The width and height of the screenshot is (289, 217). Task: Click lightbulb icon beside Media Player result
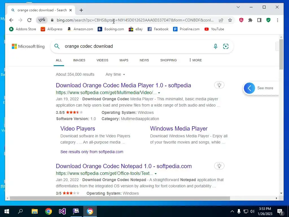[x=219, y=85]
